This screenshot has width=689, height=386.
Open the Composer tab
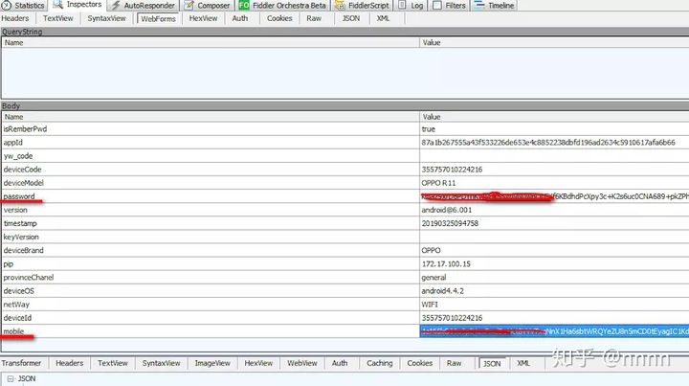pos(208,6)
